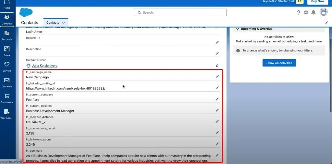Open Julia Kordenkova owner link

[x=45, y=66]
